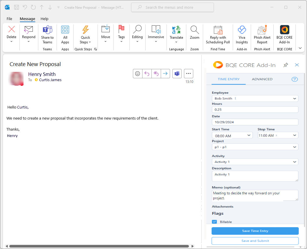
Task: Click Reply with Scheduling Poll icon
Action: pos(218,30)
